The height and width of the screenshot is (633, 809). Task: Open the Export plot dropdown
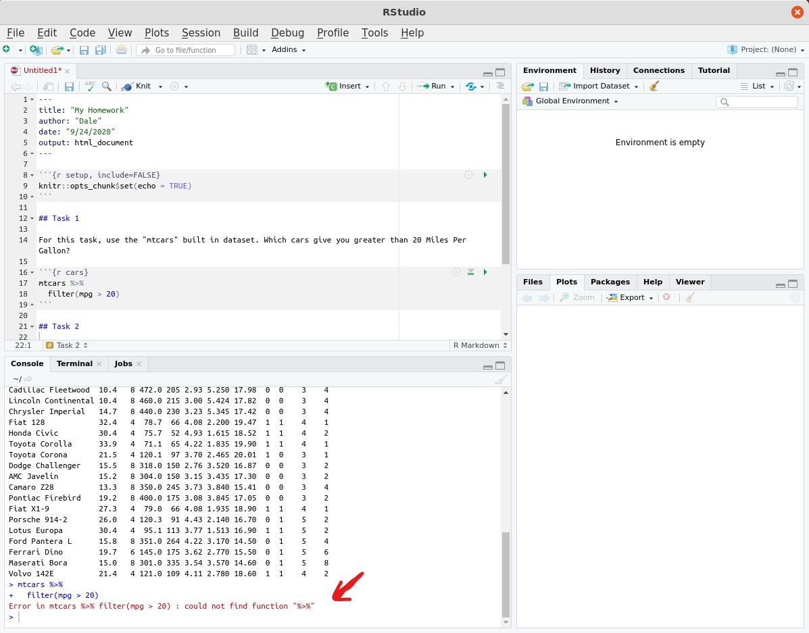pos(630,297)
